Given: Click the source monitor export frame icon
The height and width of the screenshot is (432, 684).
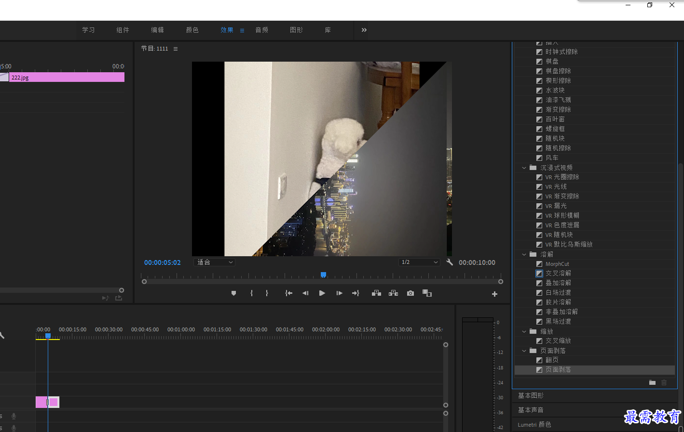Looking at the screenshot, I should (x=118, y=298).
